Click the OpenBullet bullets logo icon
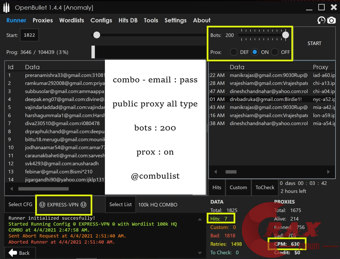Screen dimensions: 340x259 tap(6, 8)
